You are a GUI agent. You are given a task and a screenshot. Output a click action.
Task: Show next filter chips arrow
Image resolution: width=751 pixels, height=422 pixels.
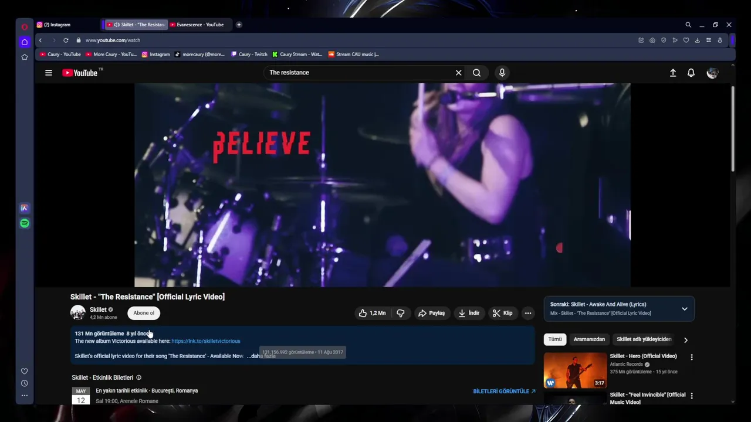pyautogui.click(x=685, y=340)
